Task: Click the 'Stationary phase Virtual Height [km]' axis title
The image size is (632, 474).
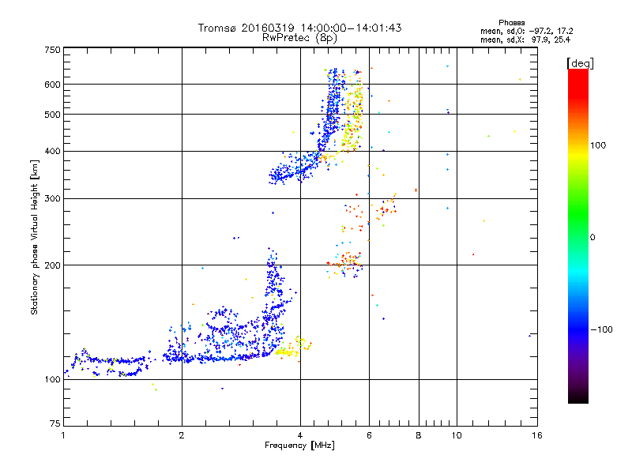Action: point(34,237)
